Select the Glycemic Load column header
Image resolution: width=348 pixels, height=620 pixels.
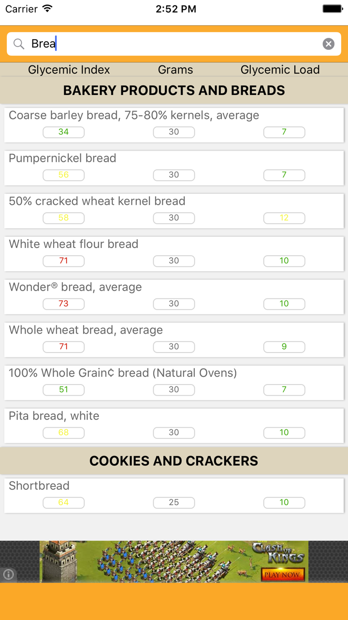pyautogui.click(x=280, y=70)
